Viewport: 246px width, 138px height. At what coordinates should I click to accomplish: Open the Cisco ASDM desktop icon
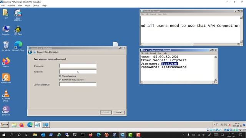(x=18, y=15)
